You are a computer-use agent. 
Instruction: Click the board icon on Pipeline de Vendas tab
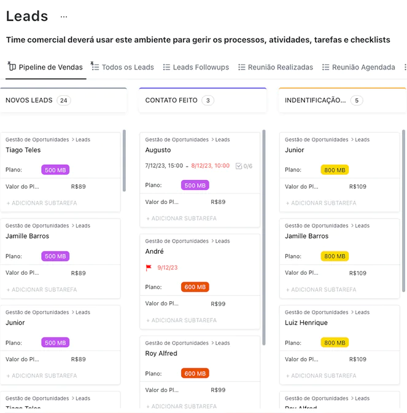click(12, 67)
